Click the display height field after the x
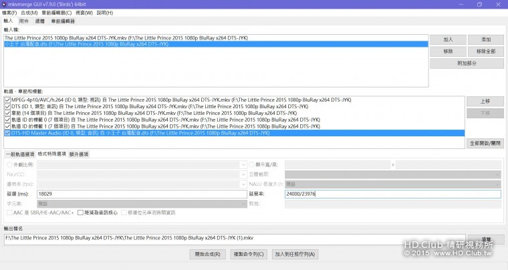 point(449,165)
